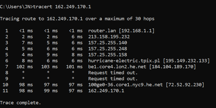Click the address 157.25.255.248 in hop 4
This screenshot has height=108, width=216.
tap(107, 49)
